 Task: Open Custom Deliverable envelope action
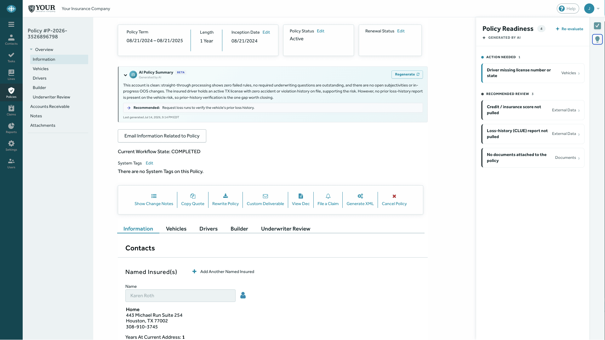click(x=265, y=200)
